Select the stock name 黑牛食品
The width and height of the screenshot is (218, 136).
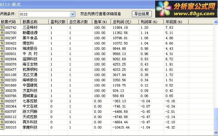(30, 38)
